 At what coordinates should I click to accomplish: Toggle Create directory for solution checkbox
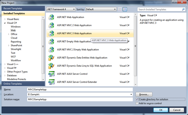pos(137,99)
